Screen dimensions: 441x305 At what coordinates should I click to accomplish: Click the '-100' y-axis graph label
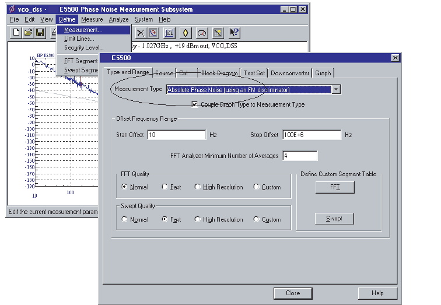click(x=30, y=129)
